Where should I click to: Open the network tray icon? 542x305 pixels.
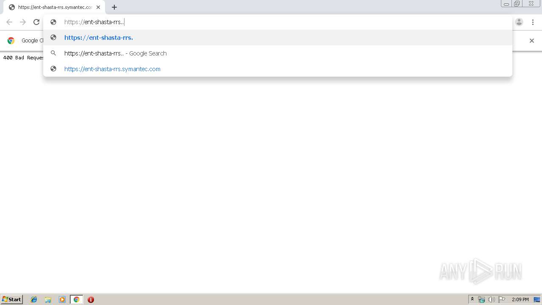(x=481, y=299)
